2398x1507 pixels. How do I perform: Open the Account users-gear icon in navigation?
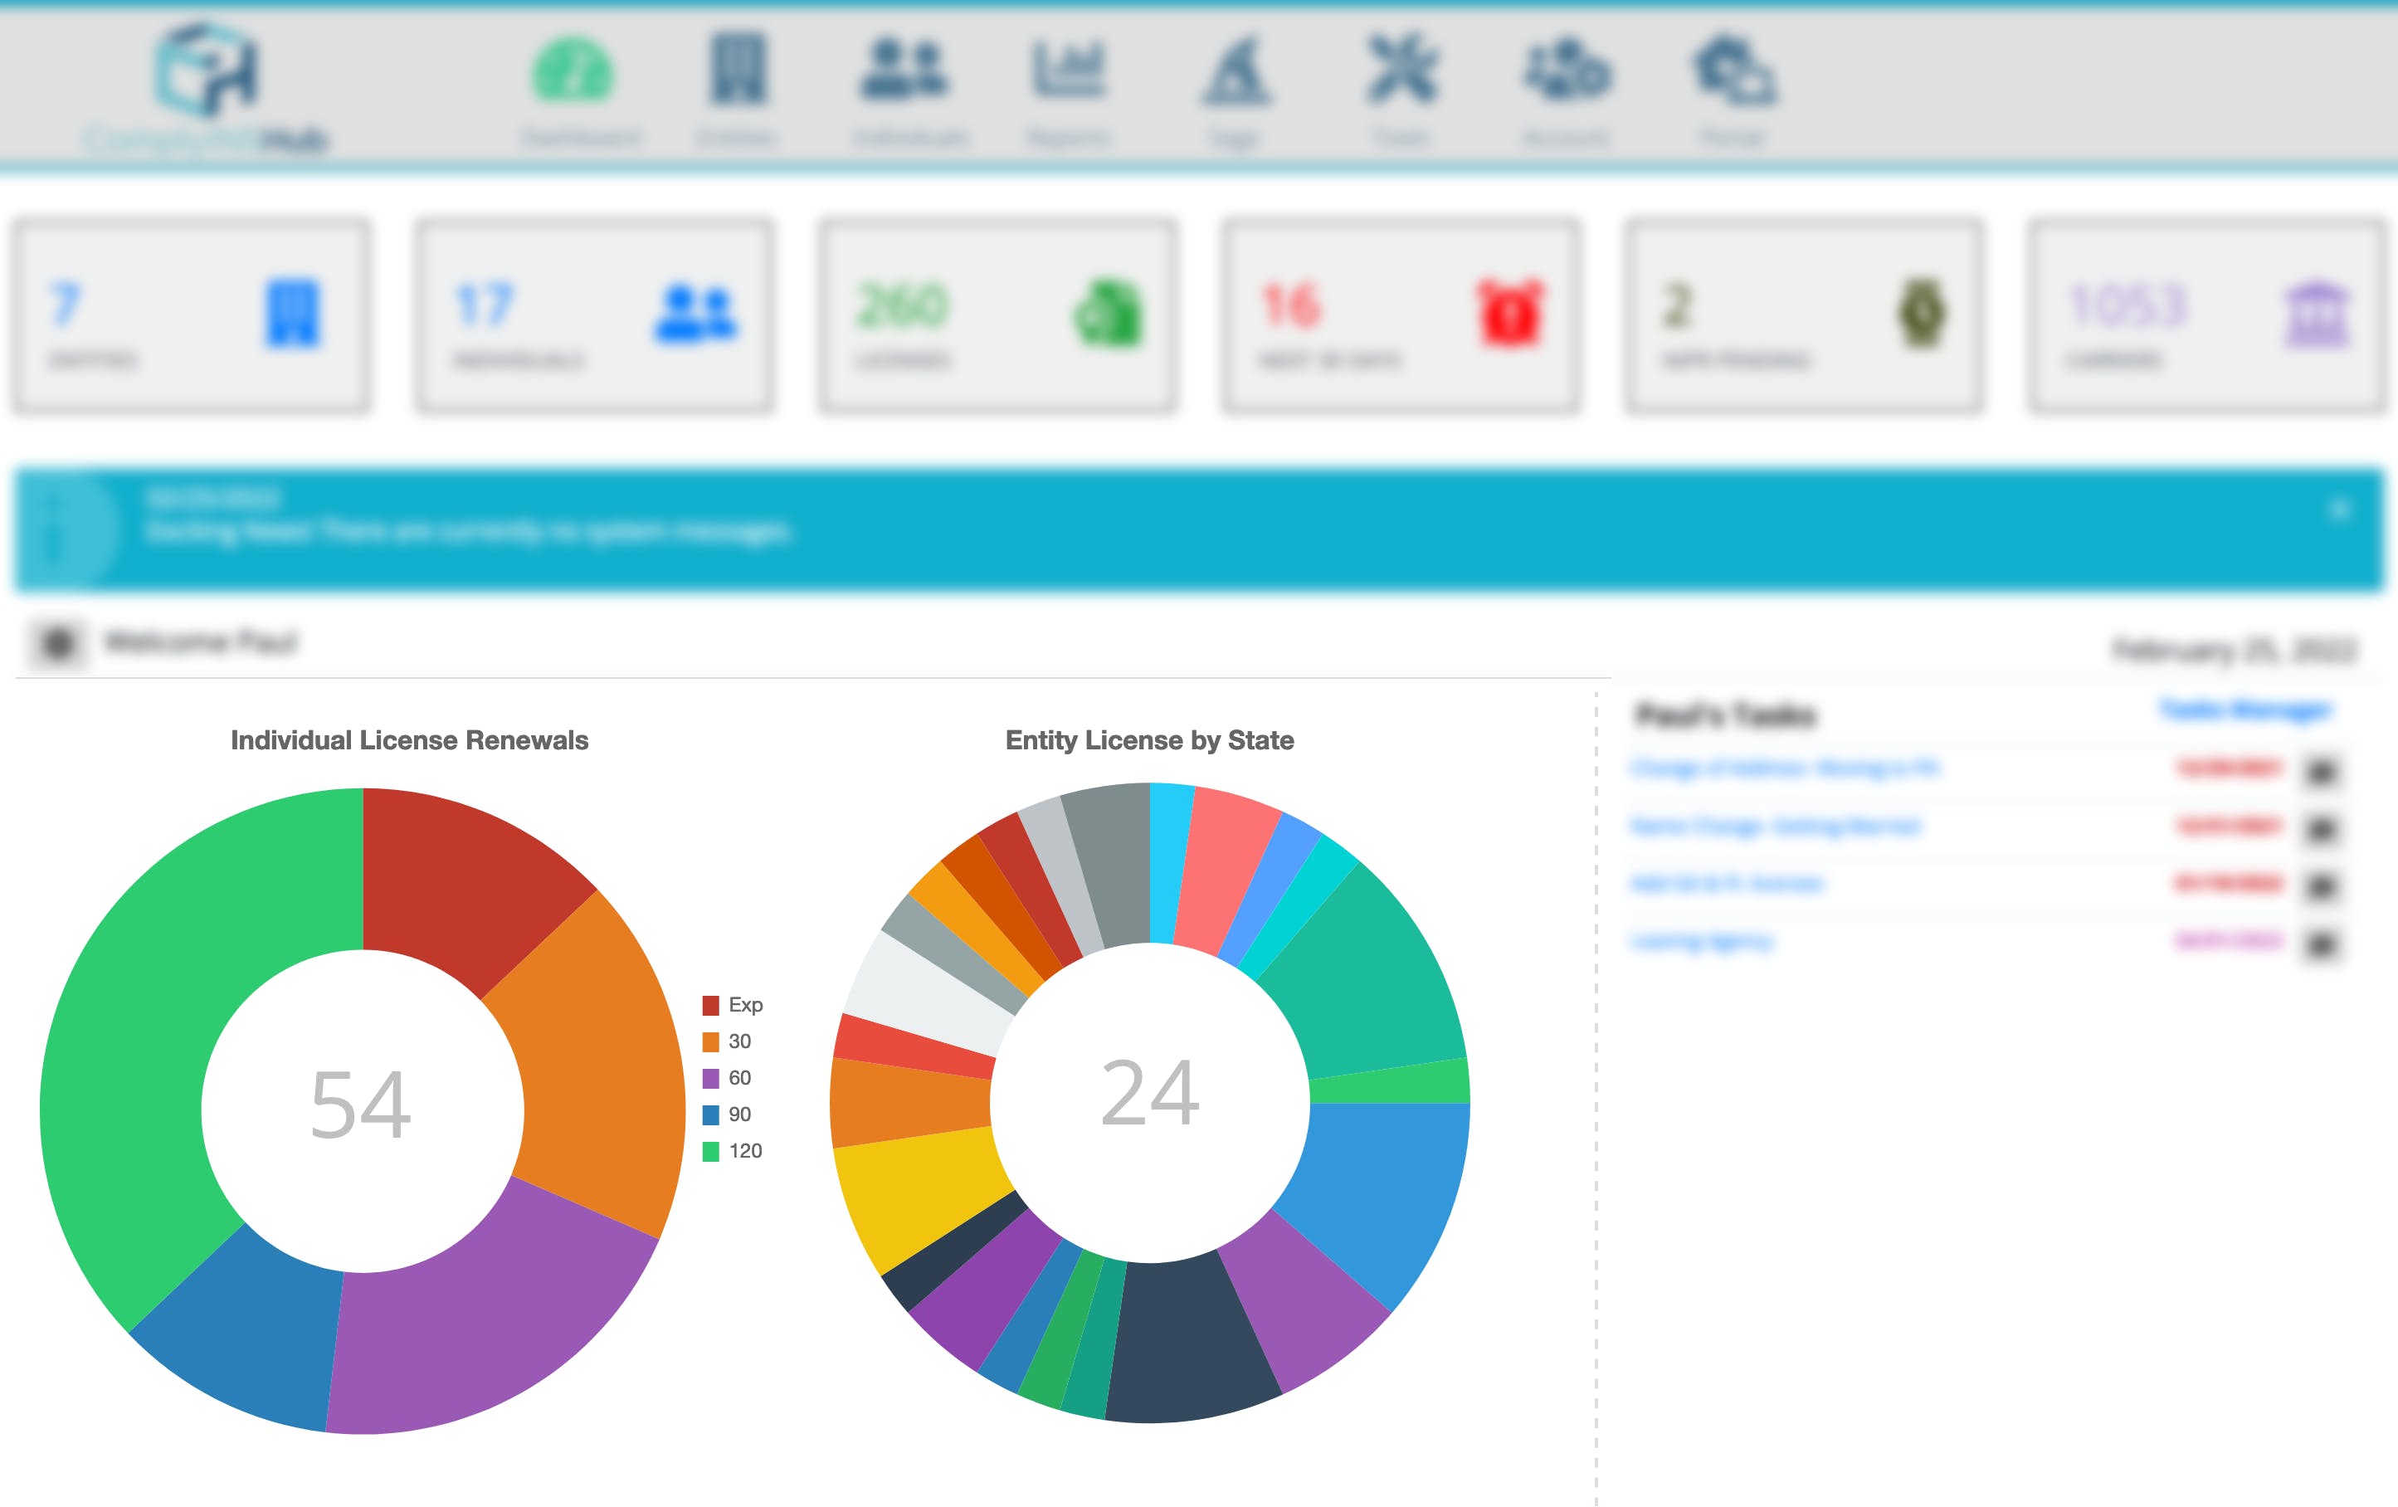click(x=1567, y=71)
